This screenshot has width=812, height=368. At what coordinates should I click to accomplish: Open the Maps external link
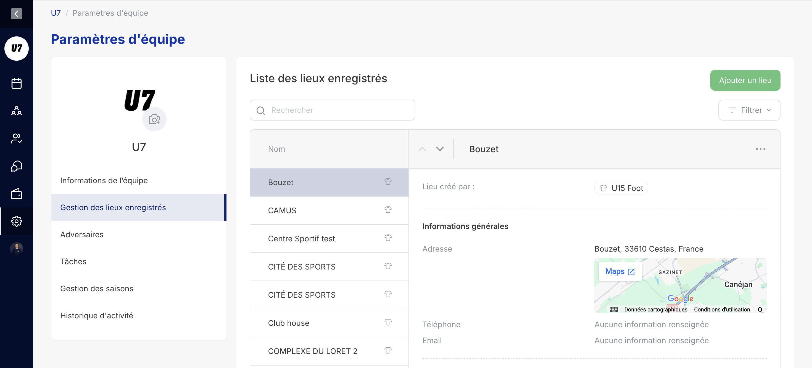pos(620,271)
